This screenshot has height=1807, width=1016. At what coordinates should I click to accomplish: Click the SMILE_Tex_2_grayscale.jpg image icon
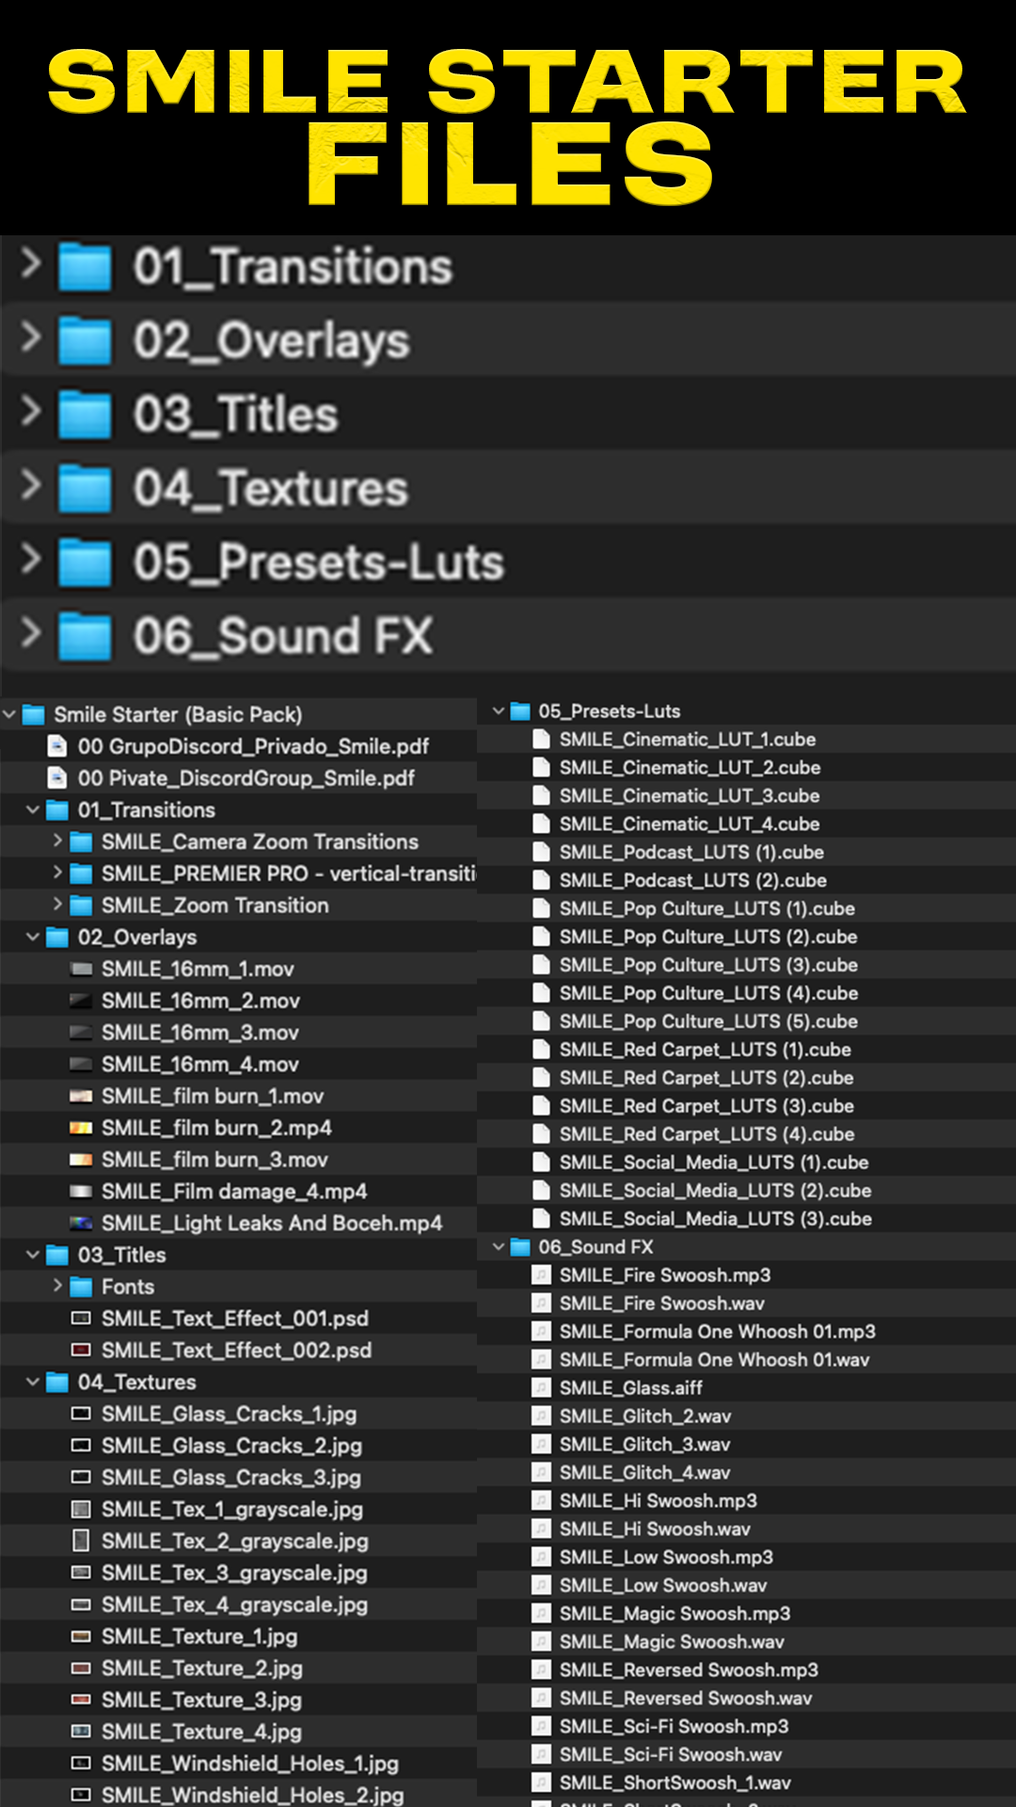pos(82,1541)
